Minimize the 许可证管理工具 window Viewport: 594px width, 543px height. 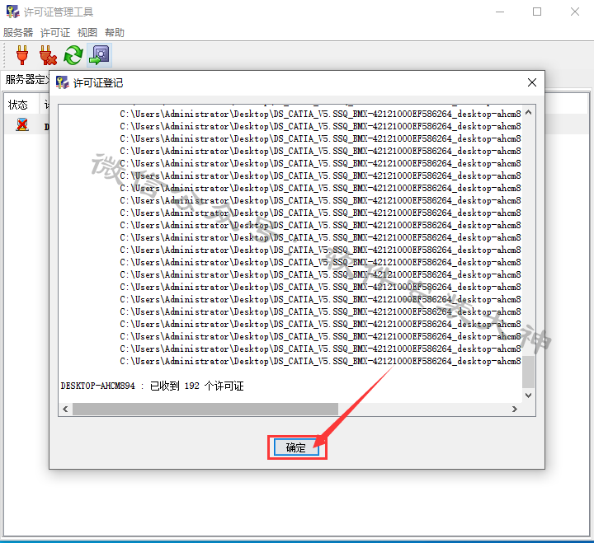tap(500, 12)
